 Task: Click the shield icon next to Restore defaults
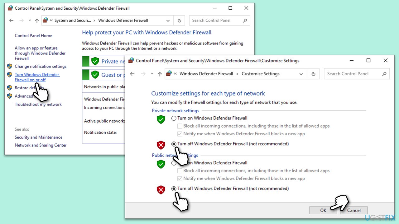point(10,88)
